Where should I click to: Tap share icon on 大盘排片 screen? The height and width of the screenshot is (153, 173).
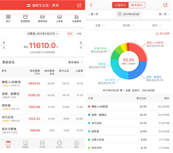[165, 5]
